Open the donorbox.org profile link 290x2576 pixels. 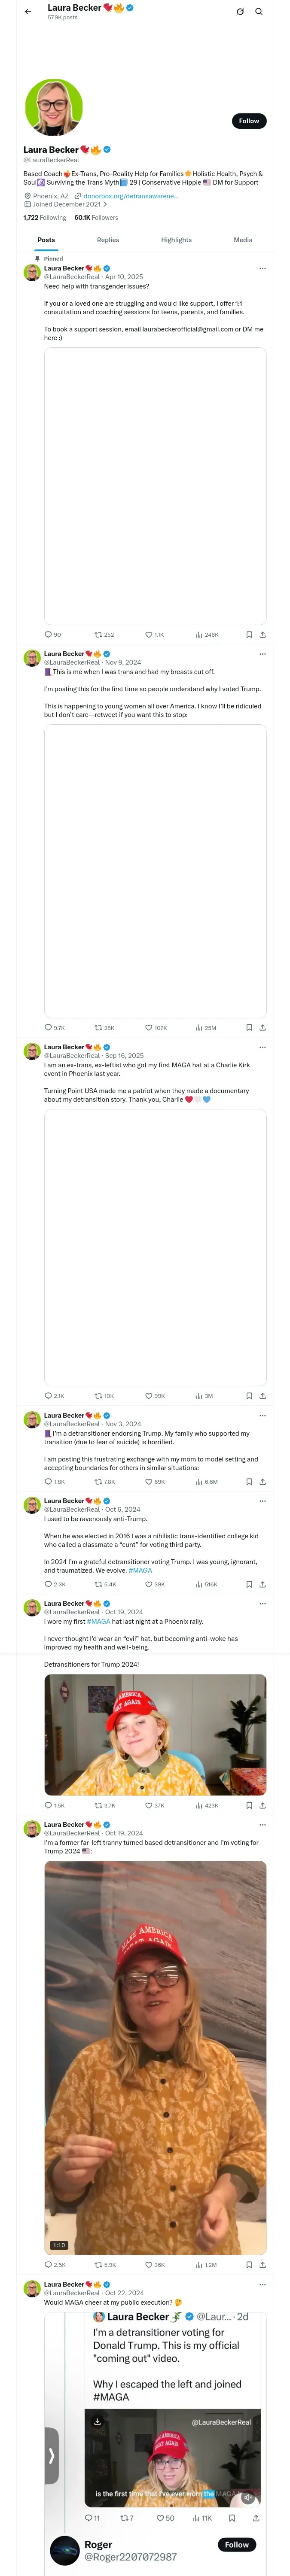click(x=130, y=196)
